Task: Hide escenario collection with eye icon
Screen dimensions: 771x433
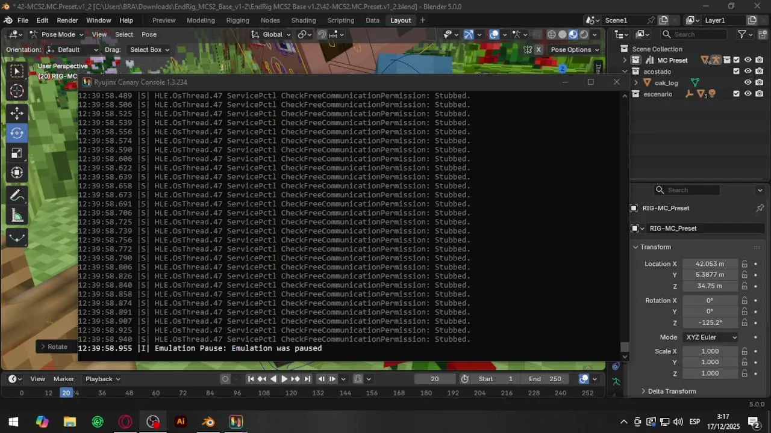Action: (x=748, y=94)
